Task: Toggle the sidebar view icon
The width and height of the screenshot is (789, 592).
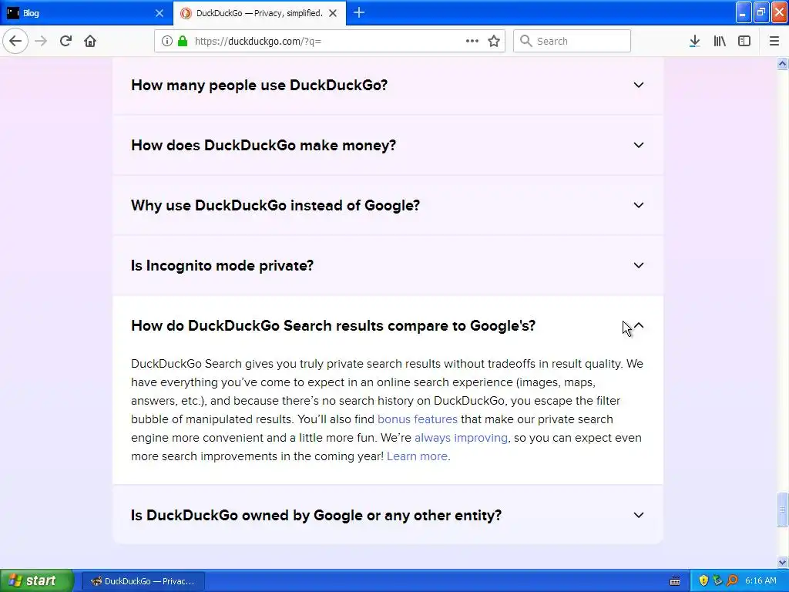Action: click(x=744, y=42)
